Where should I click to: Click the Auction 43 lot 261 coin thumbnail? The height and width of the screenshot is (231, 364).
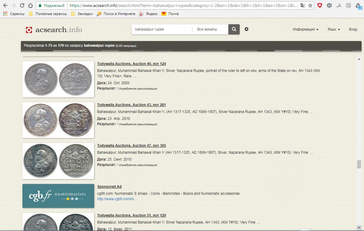(58, 120)
